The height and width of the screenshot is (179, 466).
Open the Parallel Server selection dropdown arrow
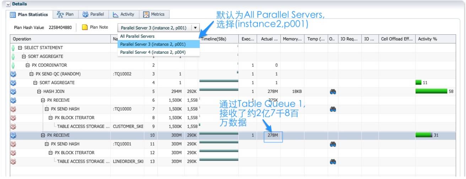click(x=195, y=28)
